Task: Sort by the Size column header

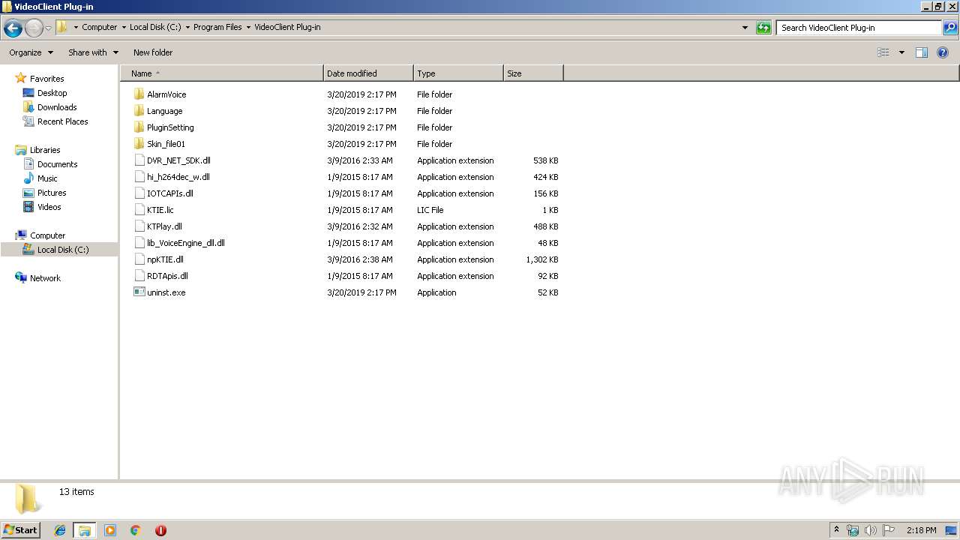Action: point(533,73)
